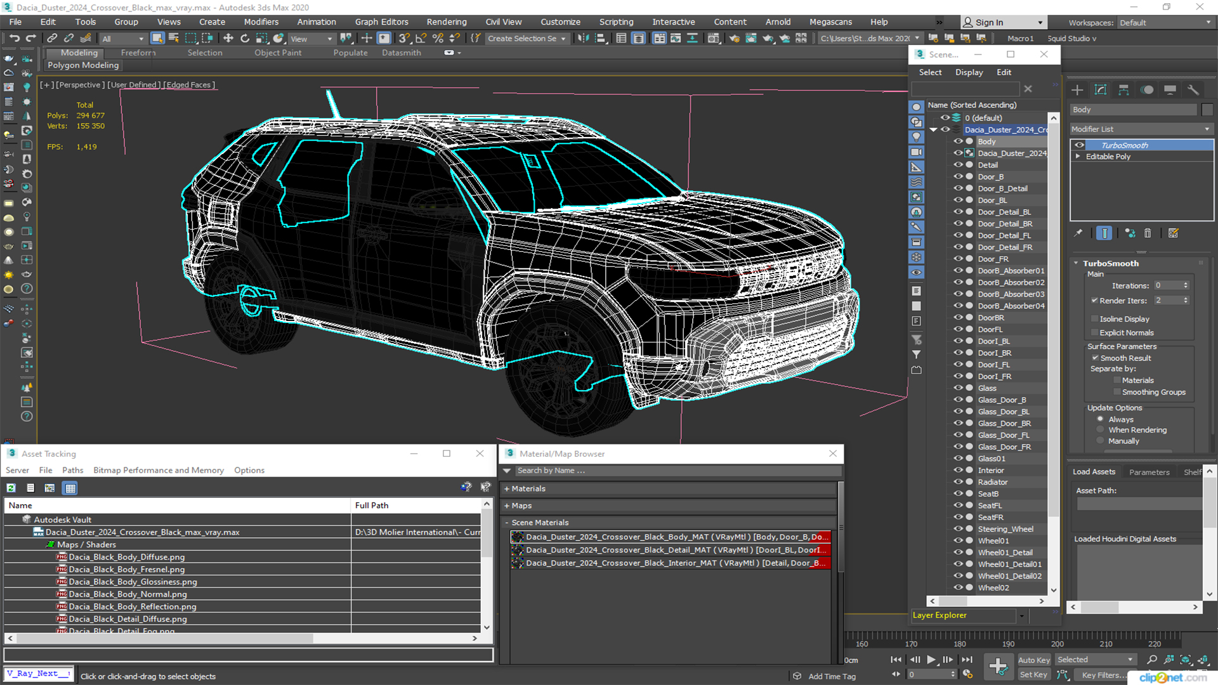Click Refresh icon in Asset Tracking toolbar

pos(11,488)
